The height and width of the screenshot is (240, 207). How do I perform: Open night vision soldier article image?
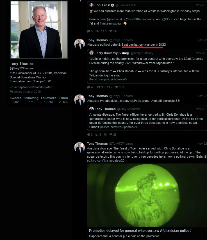click(x=147, y=195)
